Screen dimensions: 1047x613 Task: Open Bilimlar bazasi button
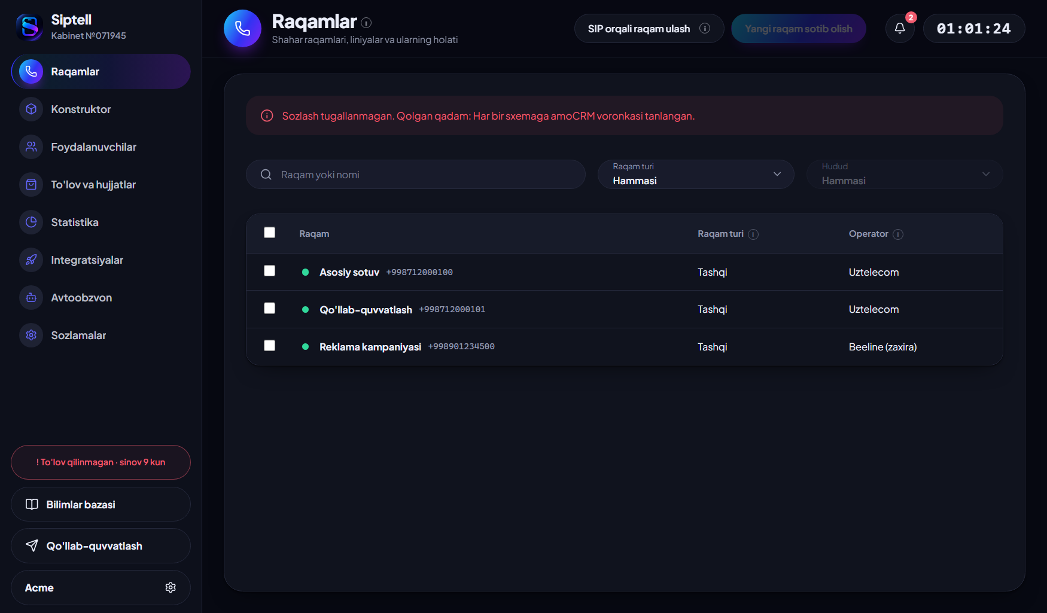(101, 504)
